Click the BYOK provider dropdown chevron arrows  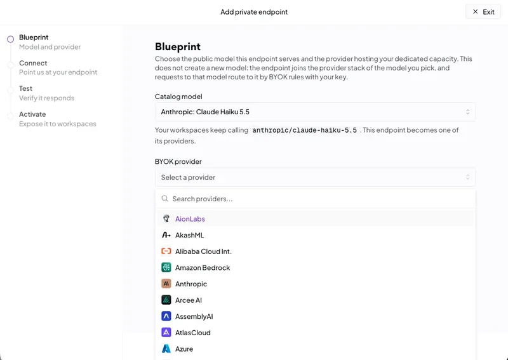[x=467, y=177]
